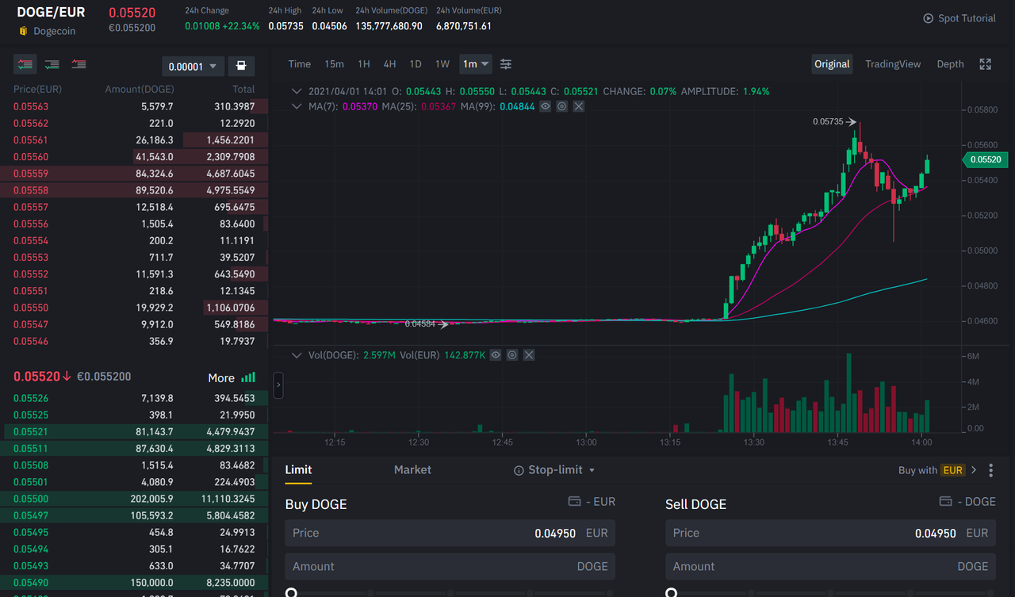Open the MA indicator settings
Viewport: 1015px width, 597px height.
[x=562, y=106]
